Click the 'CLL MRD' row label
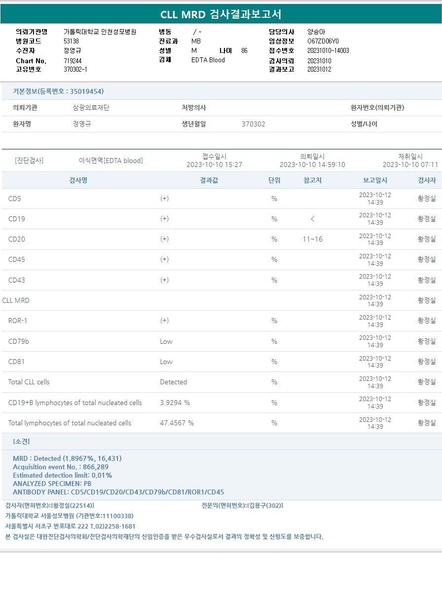This screenshot has height=614, width=442. (16, 300)
